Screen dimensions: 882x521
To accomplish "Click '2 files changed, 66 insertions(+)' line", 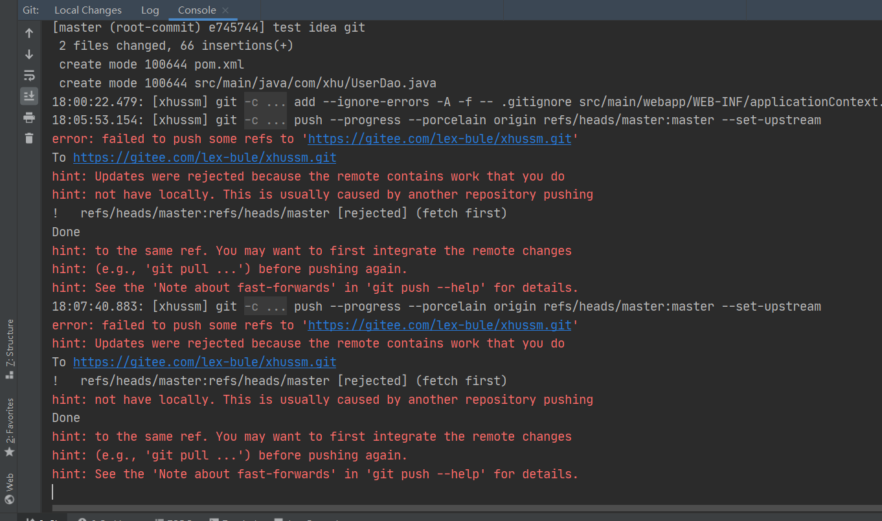I will pyautogui.click(x=176, y=46).
